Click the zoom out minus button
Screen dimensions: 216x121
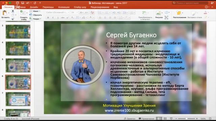coord(176,119)
